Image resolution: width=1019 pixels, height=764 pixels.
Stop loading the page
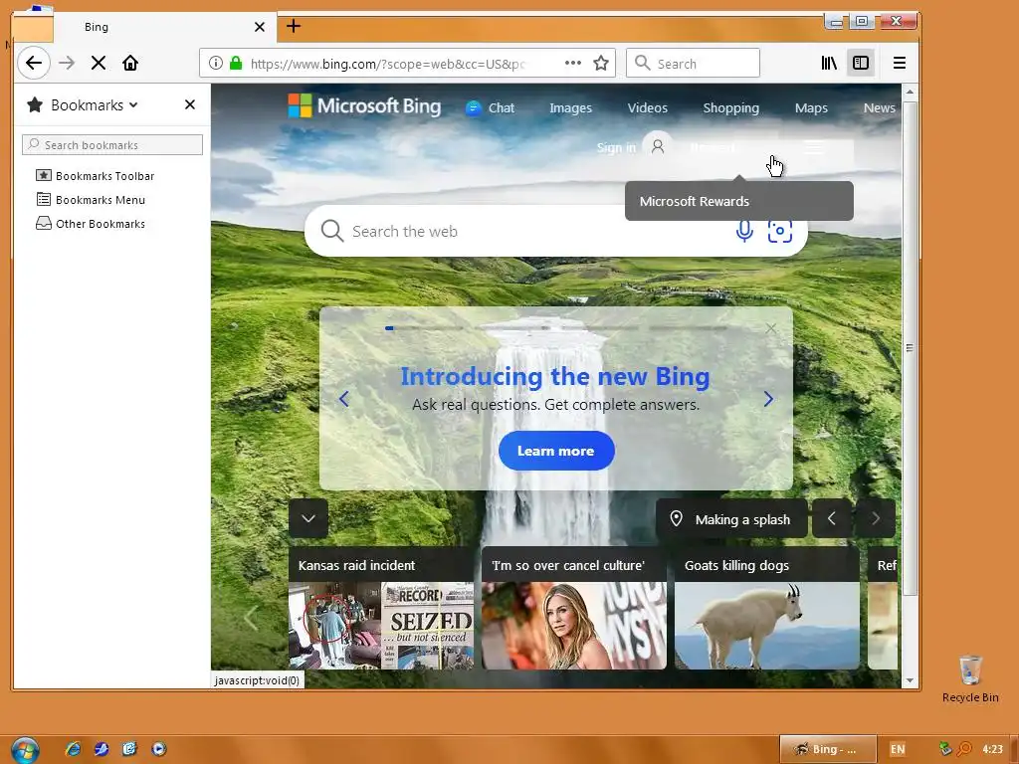[99, 63]
